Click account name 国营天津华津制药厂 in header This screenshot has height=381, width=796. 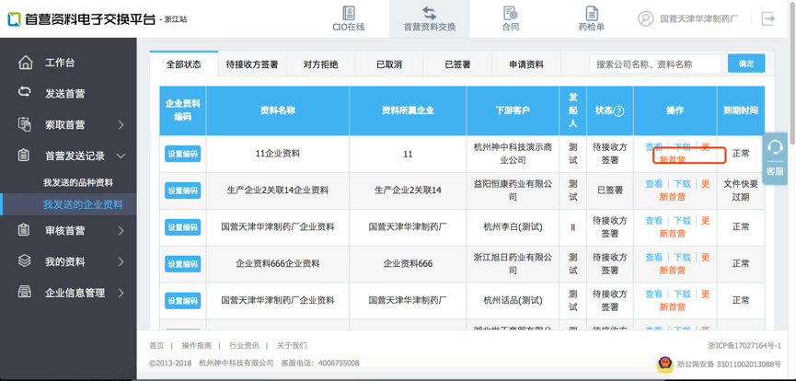pyautogui.click(x=699, y=18)
